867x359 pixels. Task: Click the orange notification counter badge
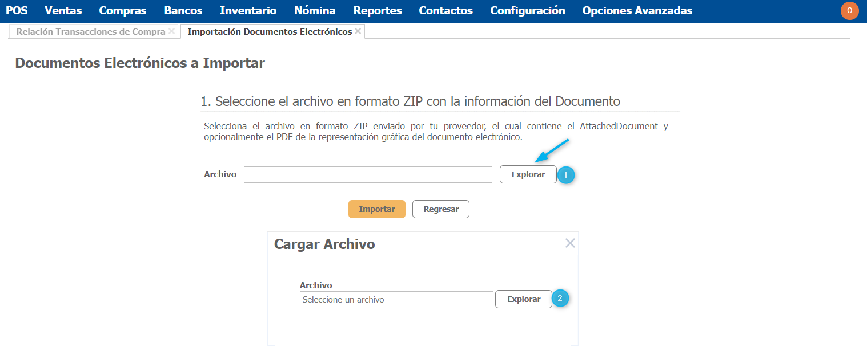[x=849, y=11]
